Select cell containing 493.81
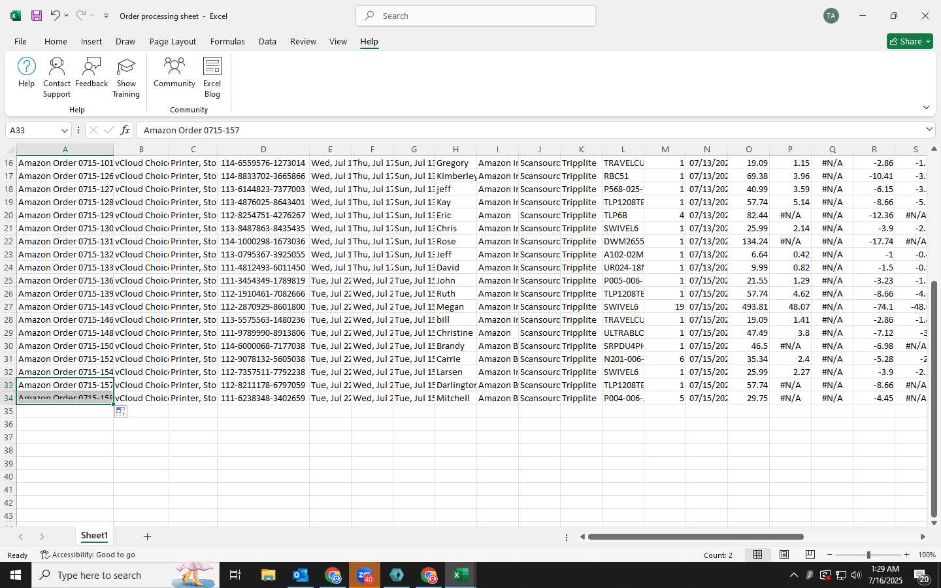Viewport: 941px width, 588px height. (748, 306)
